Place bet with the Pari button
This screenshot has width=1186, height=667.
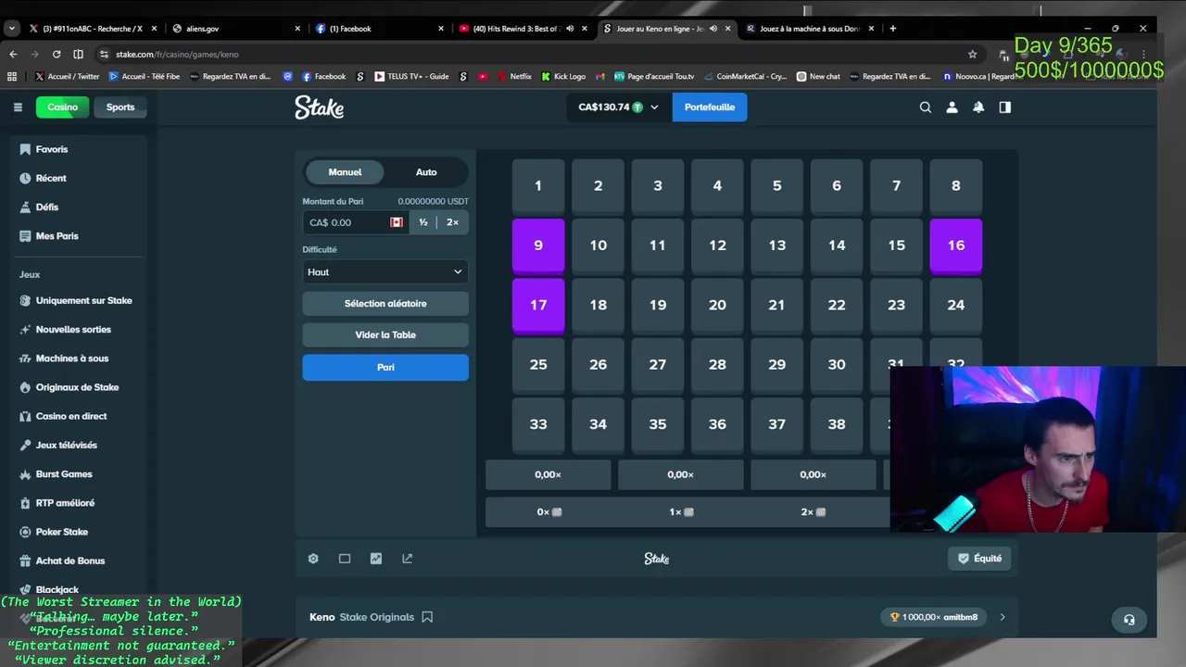pyautogui.click(x=385, y=367)
